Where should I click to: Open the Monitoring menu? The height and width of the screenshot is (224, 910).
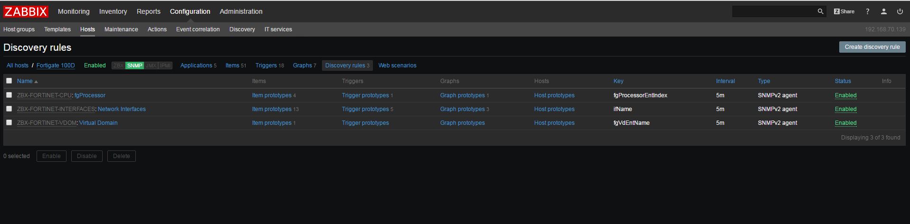74,11
